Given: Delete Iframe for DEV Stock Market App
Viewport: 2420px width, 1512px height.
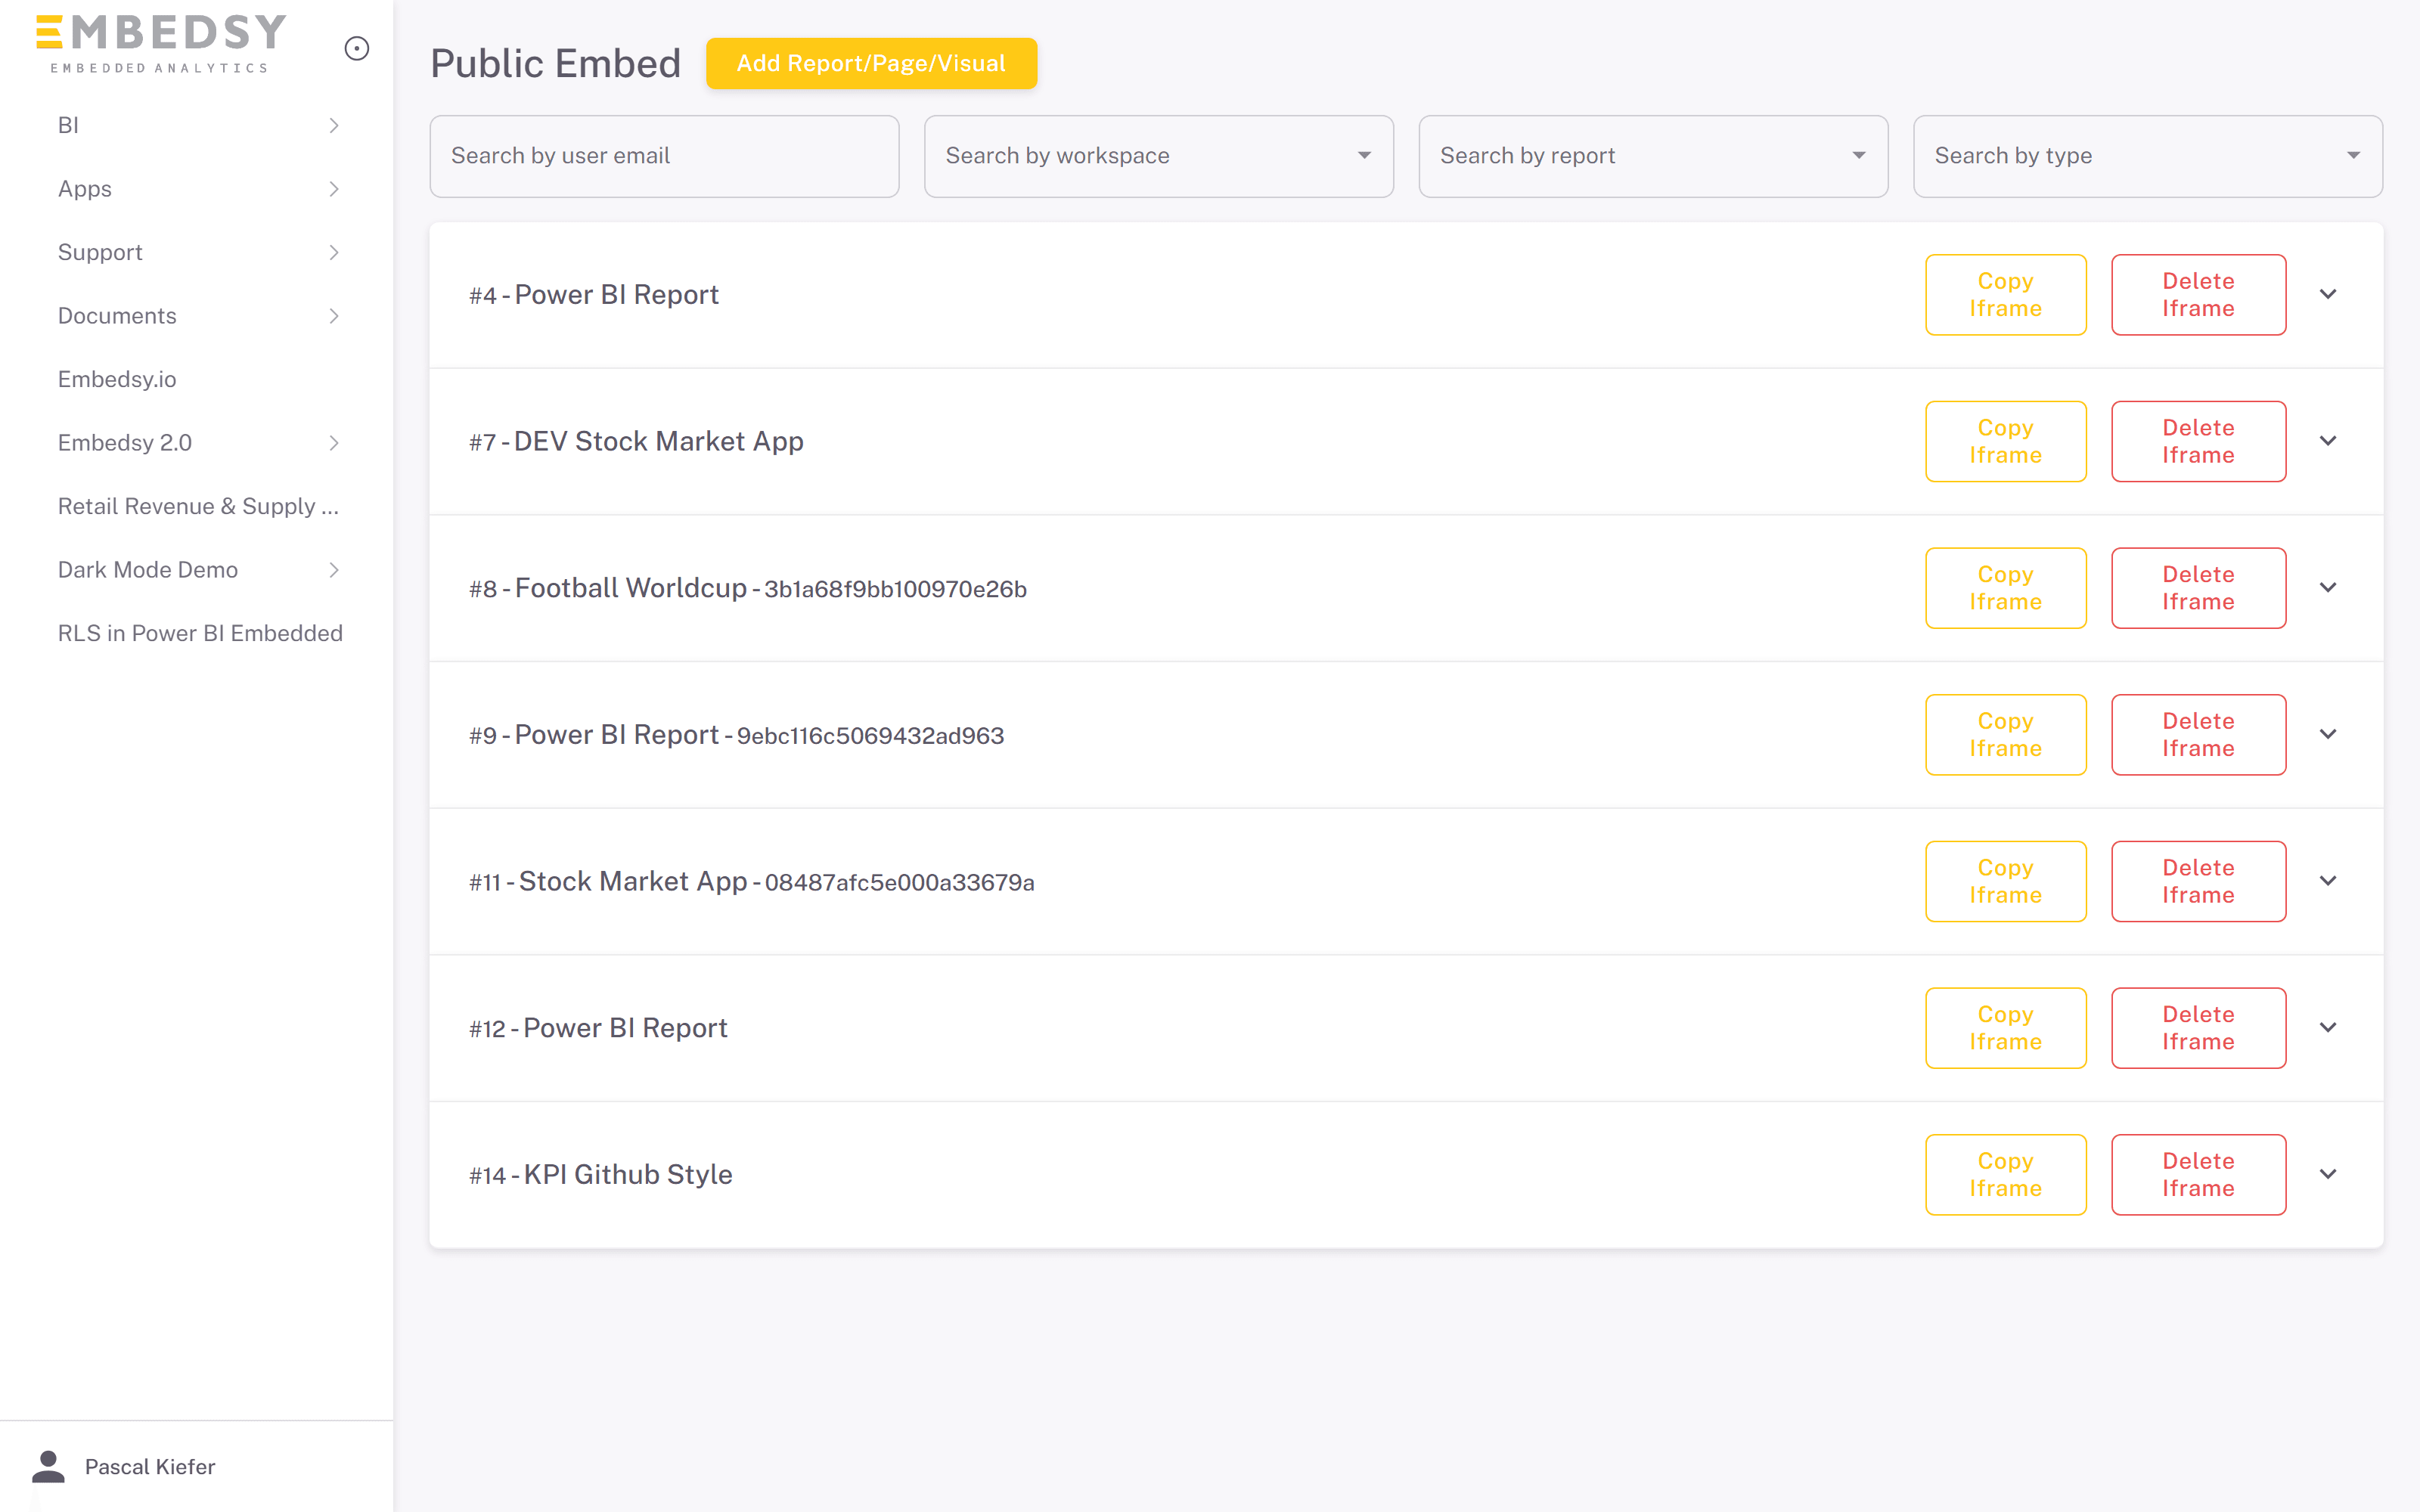Looking at the screenshot, I should tap(2198, 441).
